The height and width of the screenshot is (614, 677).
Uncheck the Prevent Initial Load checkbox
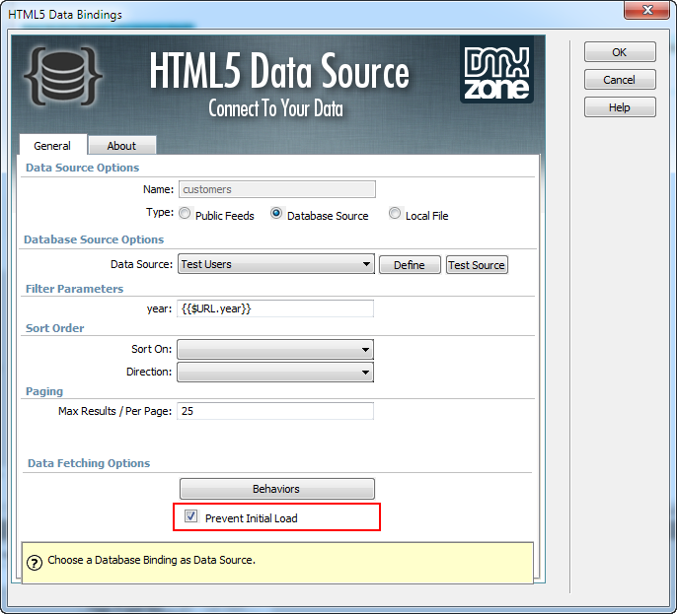(190, 515)
